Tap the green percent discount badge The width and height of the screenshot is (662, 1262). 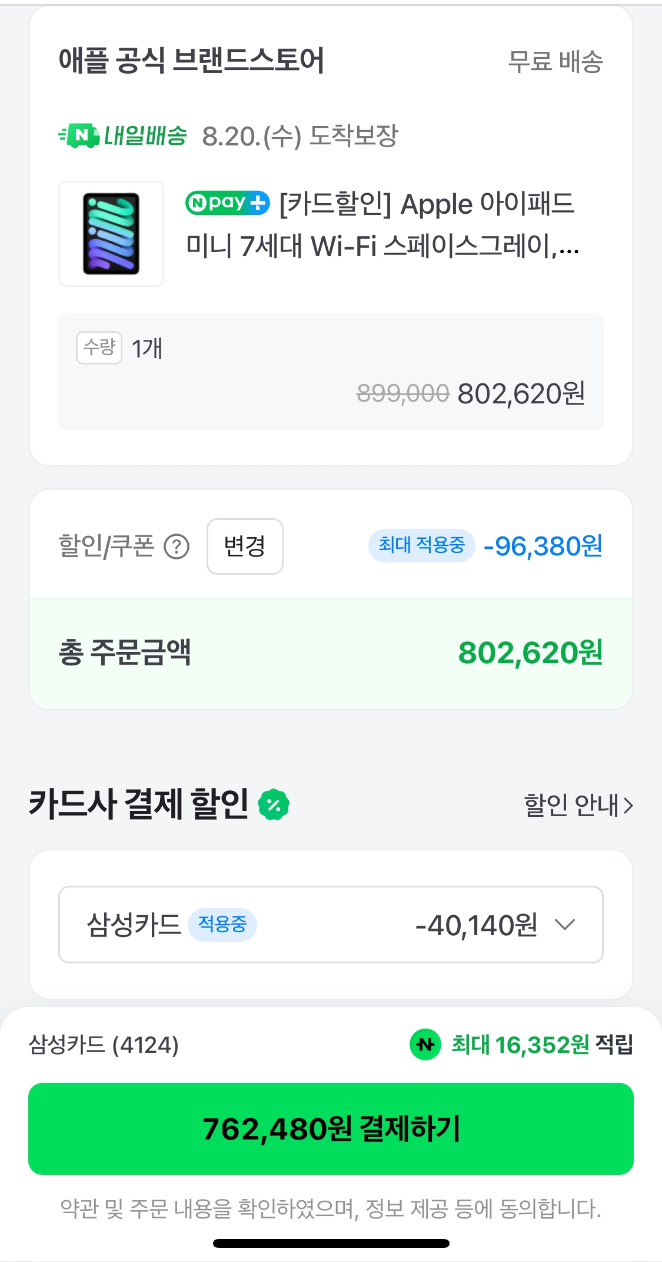coord(274,805)
